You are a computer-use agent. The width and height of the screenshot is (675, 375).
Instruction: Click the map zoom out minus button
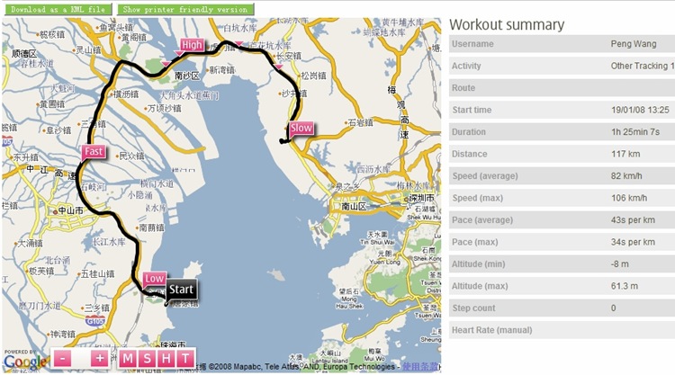[63, 358]
